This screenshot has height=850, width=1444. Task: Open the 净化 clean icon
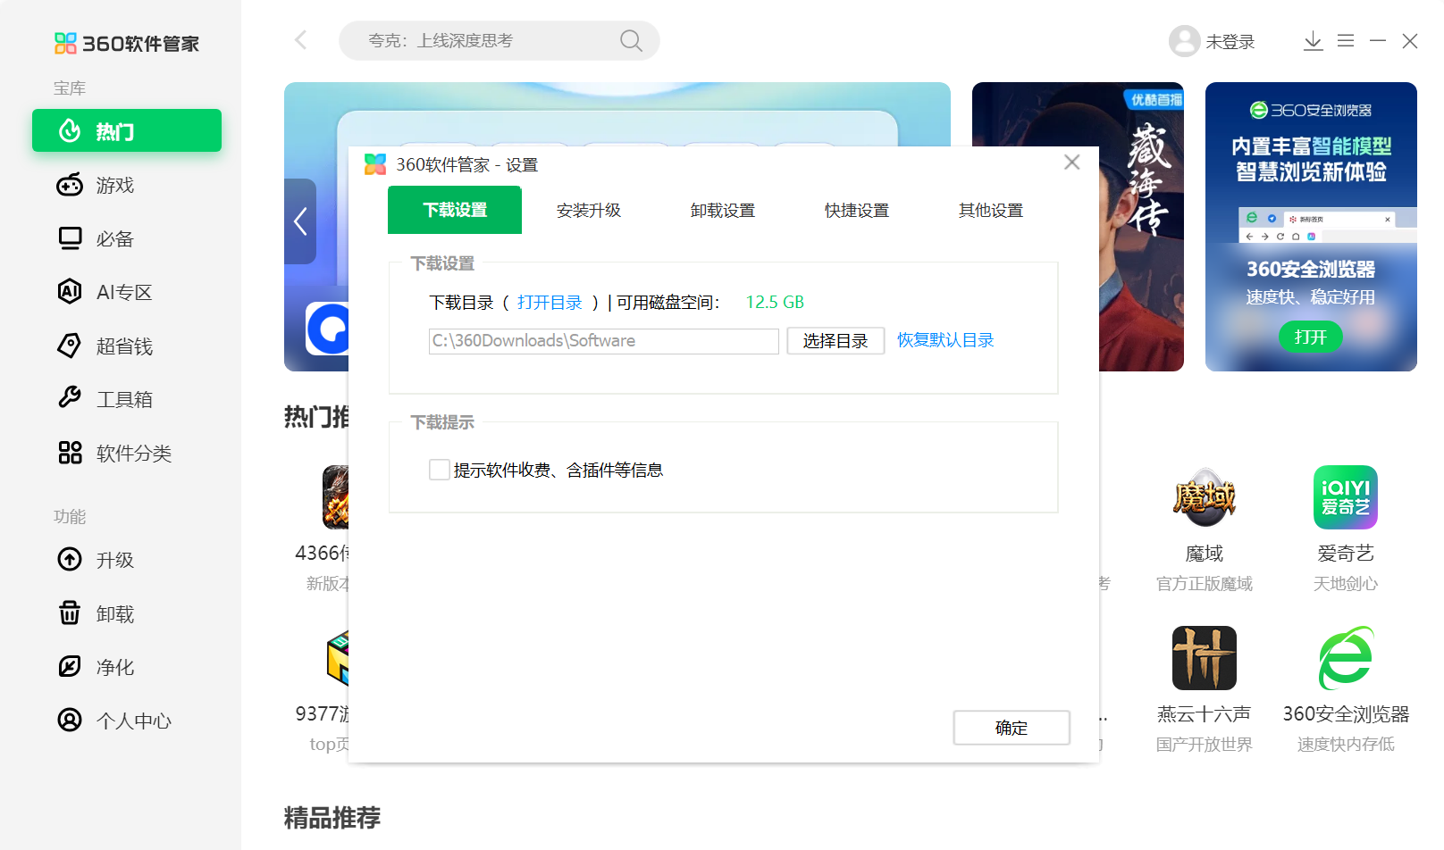pyautogui.click(x=70, y=667)
